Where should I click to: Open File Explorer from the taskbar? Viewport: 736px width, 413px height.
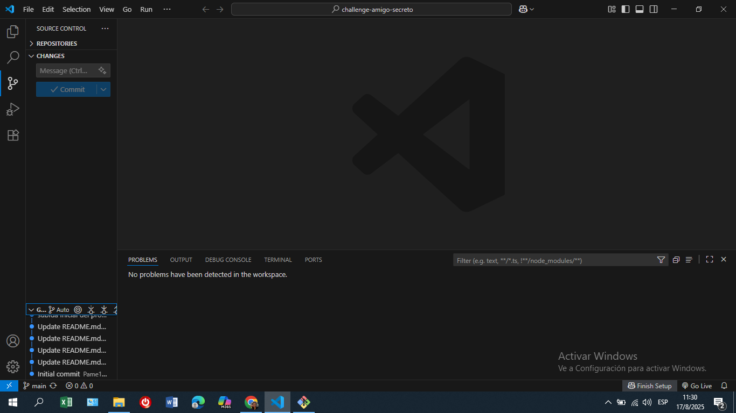pos(119,402)
